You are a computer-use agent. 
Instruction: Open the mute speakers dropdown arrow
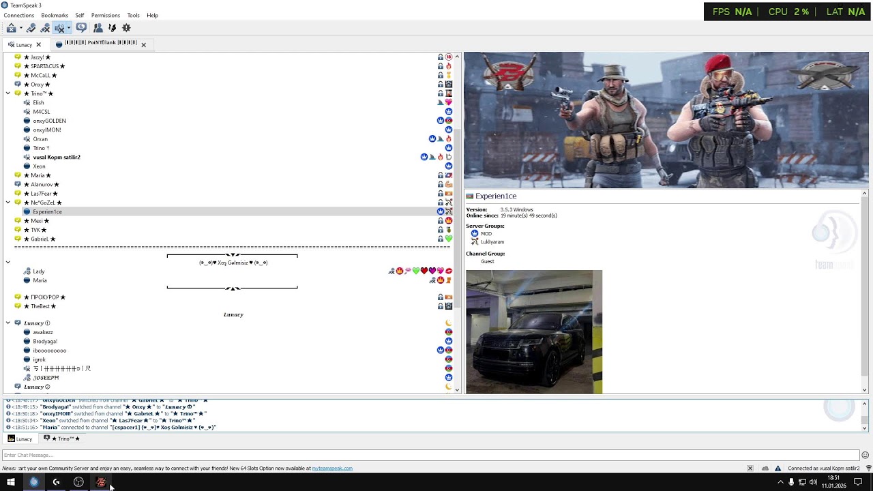(x=68, y=28)
